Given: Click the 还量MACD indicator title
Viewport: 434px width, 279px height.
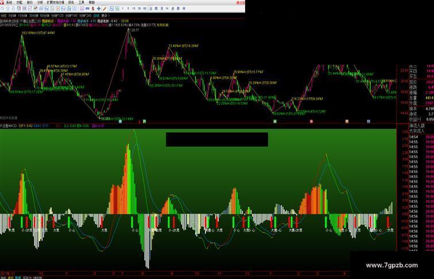Looking at the screenshot, I should coord(9,126).
